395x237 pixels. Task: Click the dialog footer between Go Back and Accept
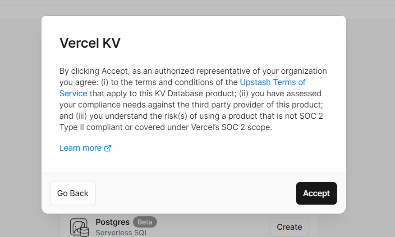196,193
